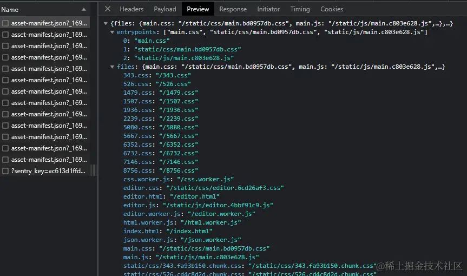Click the 7146.css entry
Screen dimensions: 467x276
click(161, 162)
